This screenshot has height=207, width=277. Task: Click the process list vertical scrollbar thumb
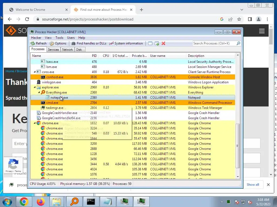238,146
